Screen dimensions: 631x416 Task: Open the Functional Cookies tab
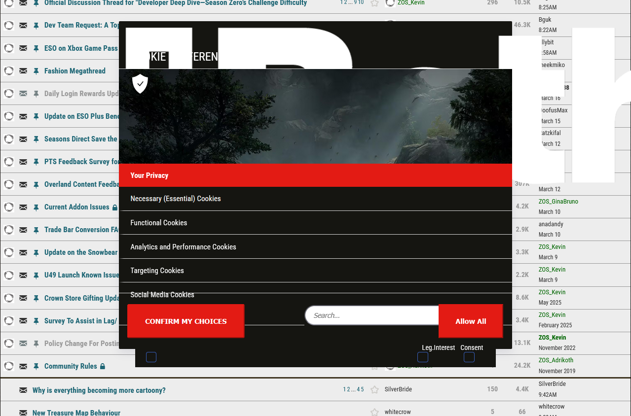point(315,223)
